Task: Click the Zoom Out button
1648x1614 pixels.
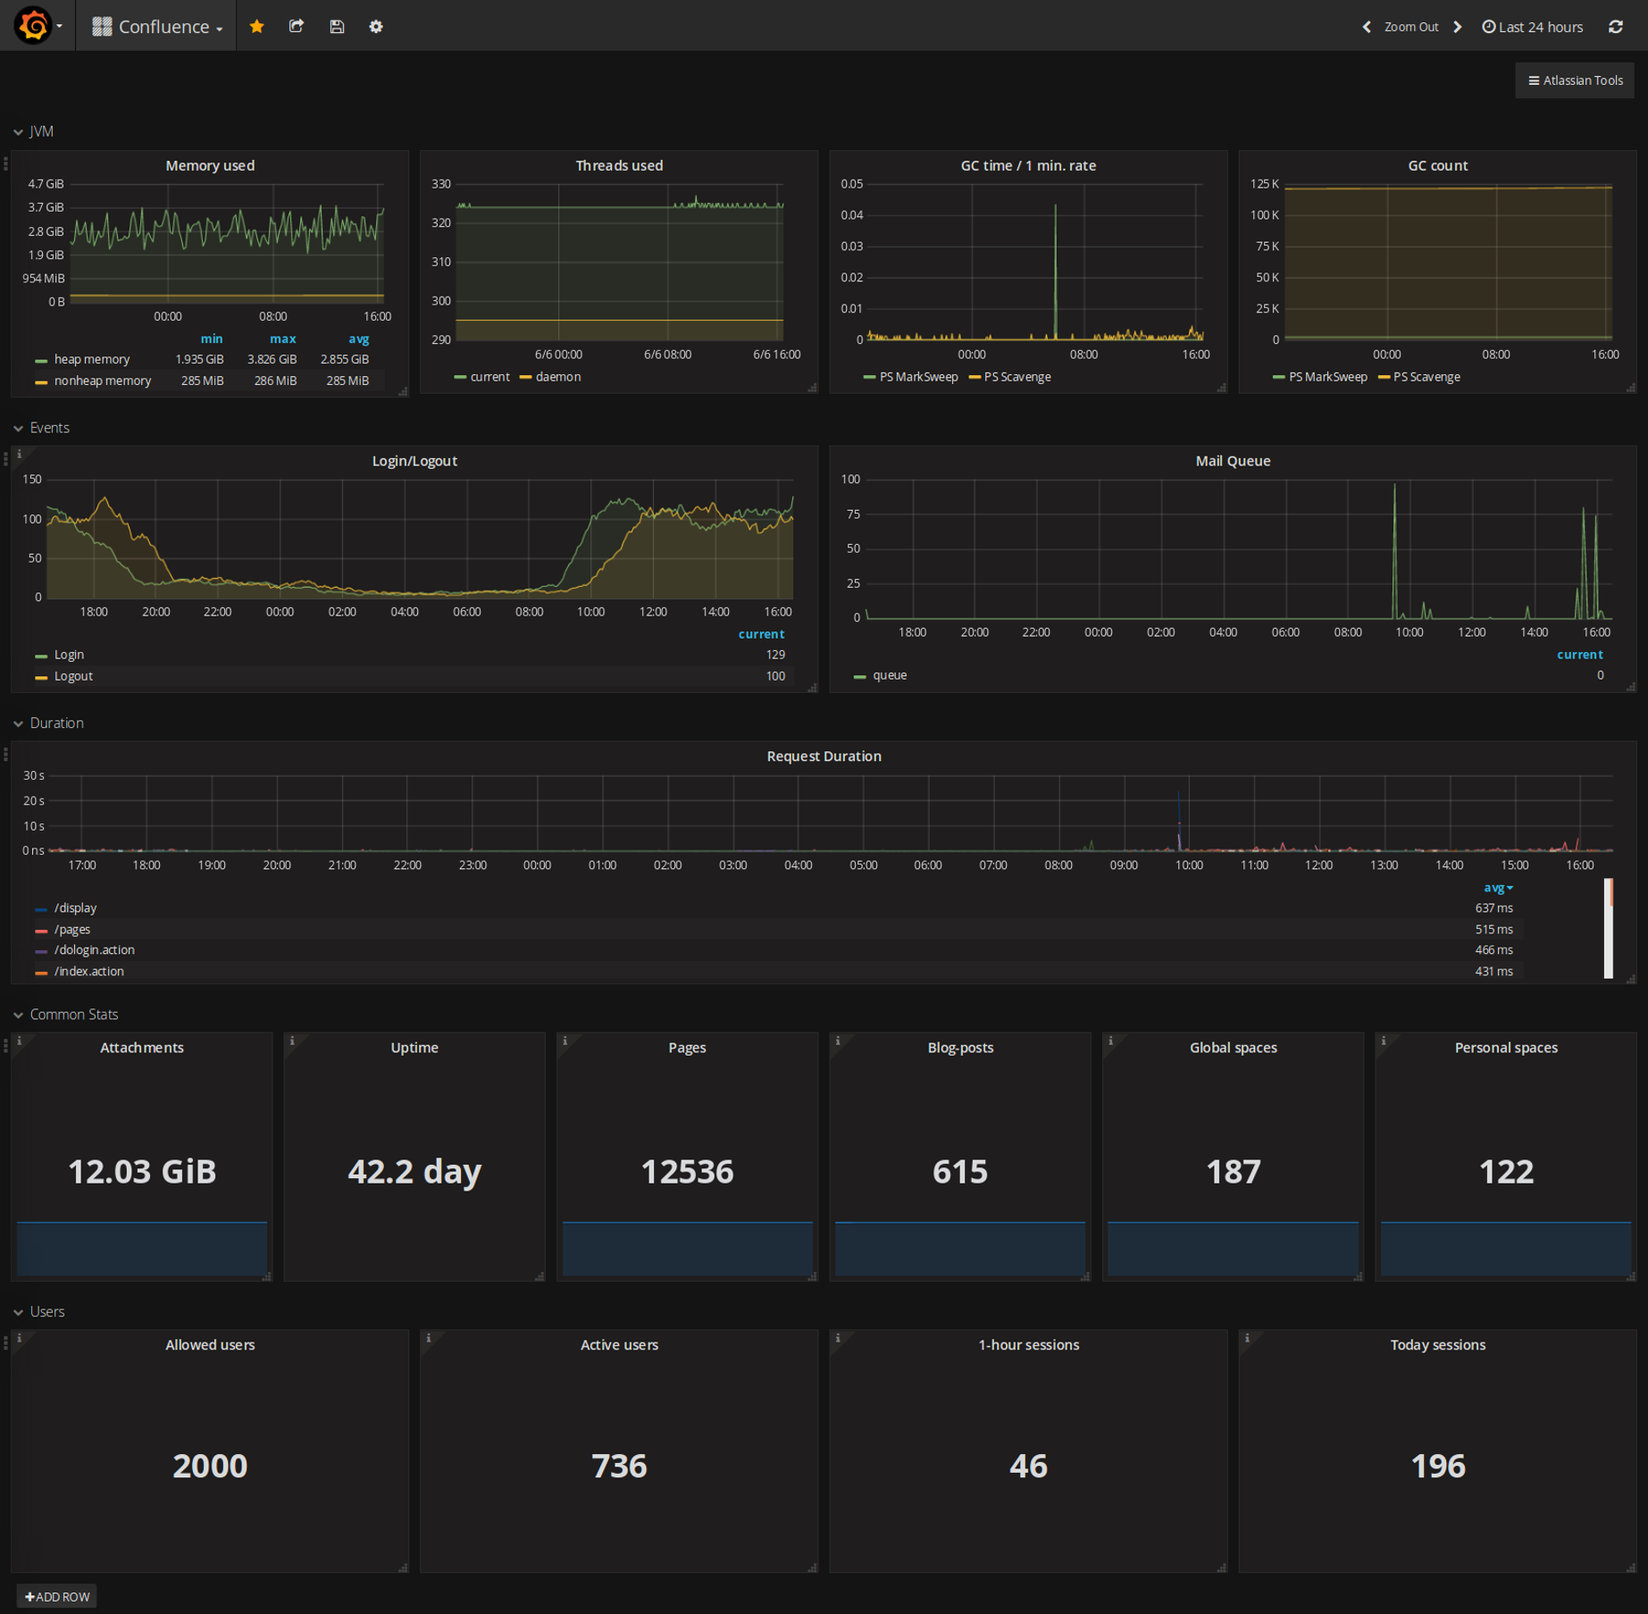Action: pyautogui.click(x=1411, y=27)
